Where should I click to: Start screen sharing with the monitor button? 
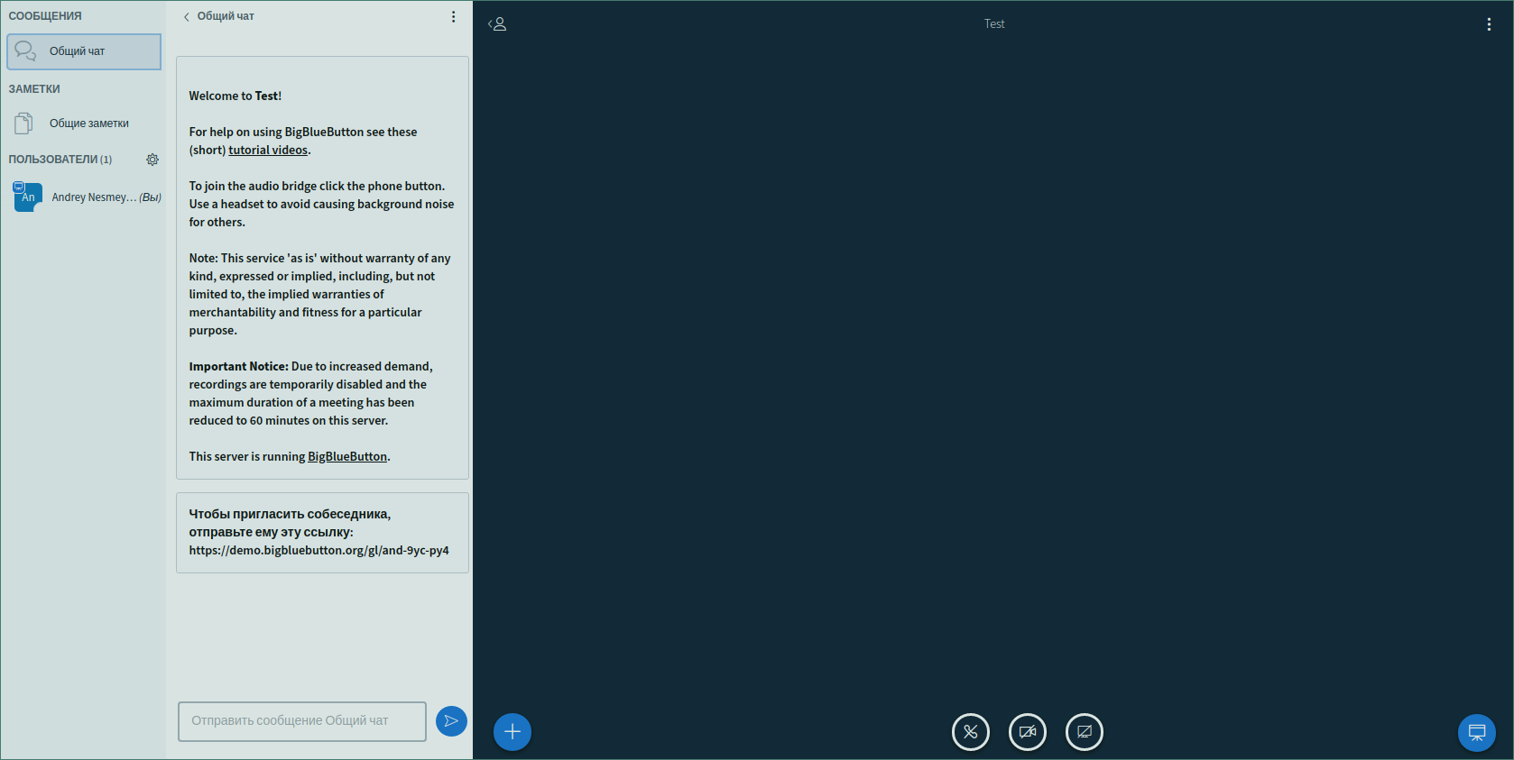pos(1084,732)
